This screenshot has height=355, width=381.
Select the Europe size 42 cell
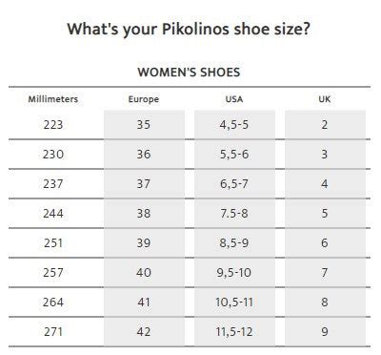click(x=144, y=332)
